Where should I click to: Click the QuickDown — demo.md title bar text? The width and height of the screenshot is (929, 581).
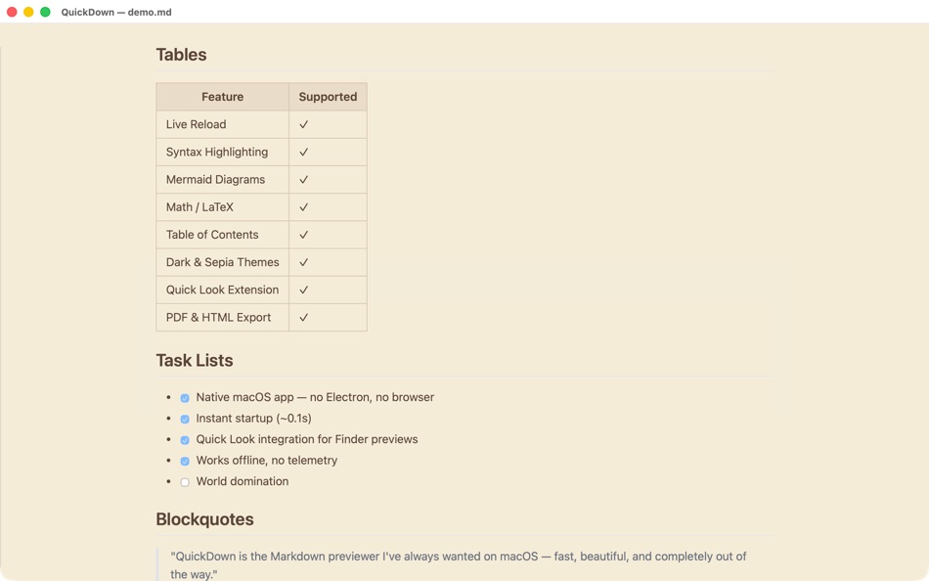click(114, 12)
